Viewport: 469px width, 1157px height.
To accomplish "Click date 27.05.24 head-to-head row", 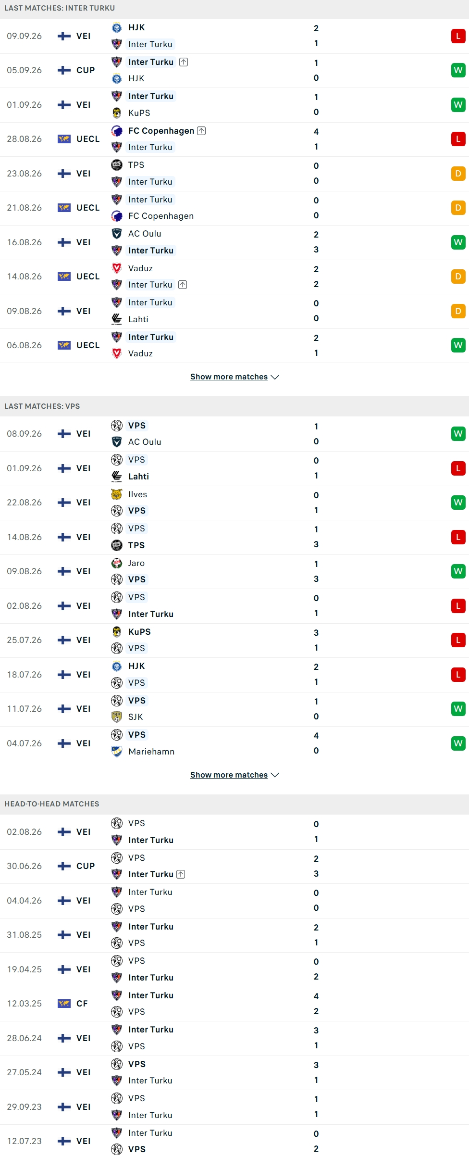I will 25,1072.
